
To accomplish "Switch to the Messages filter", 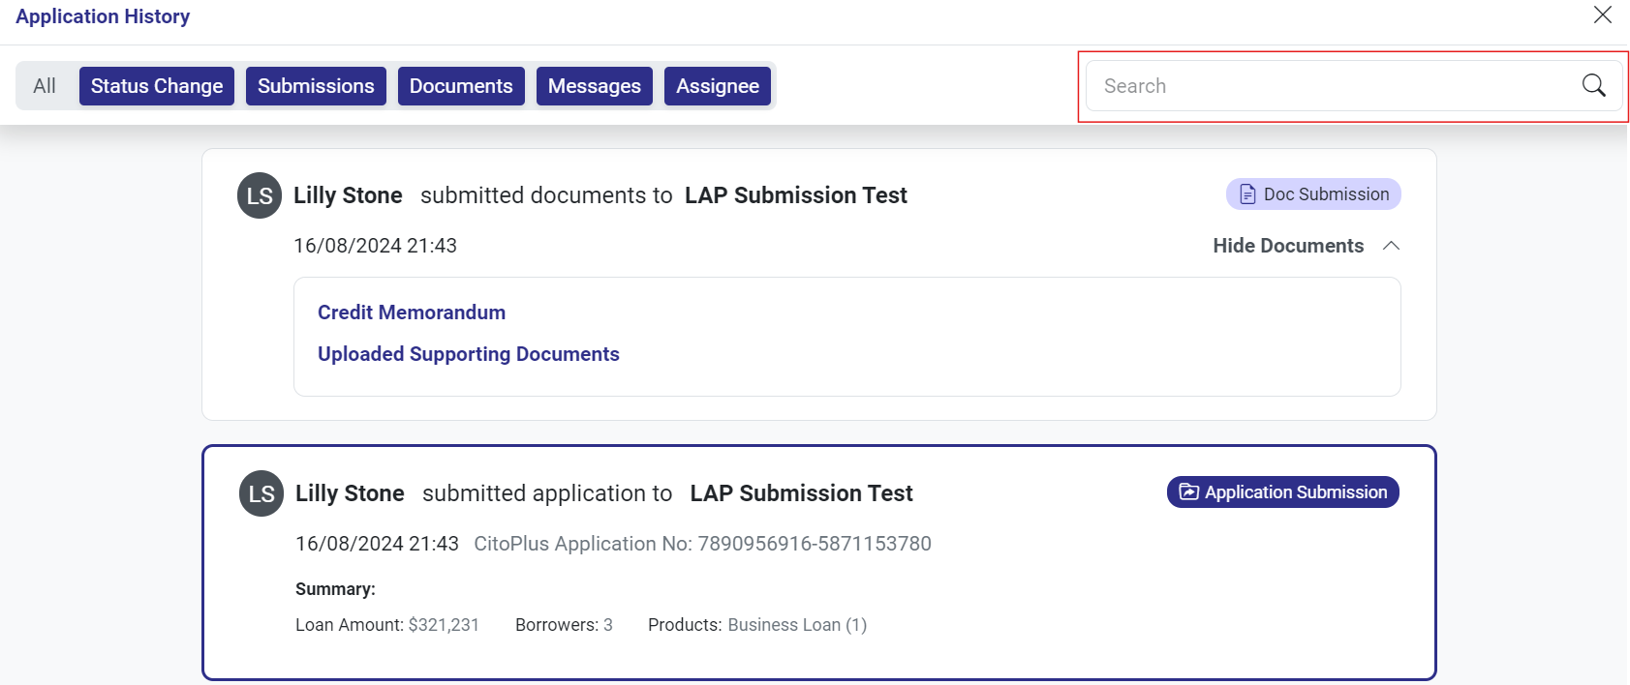I will pos(595,86).
